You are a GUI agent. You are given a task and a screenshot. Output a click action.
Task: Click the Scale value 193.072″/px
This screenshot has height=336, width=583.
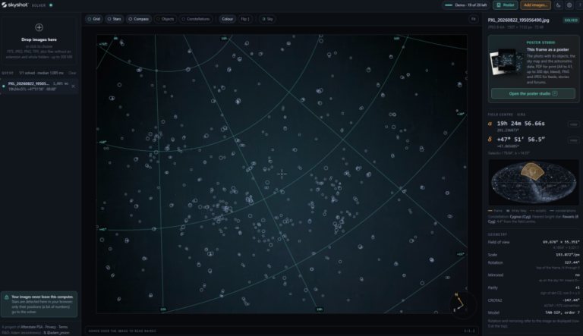[x=567, y=255]
